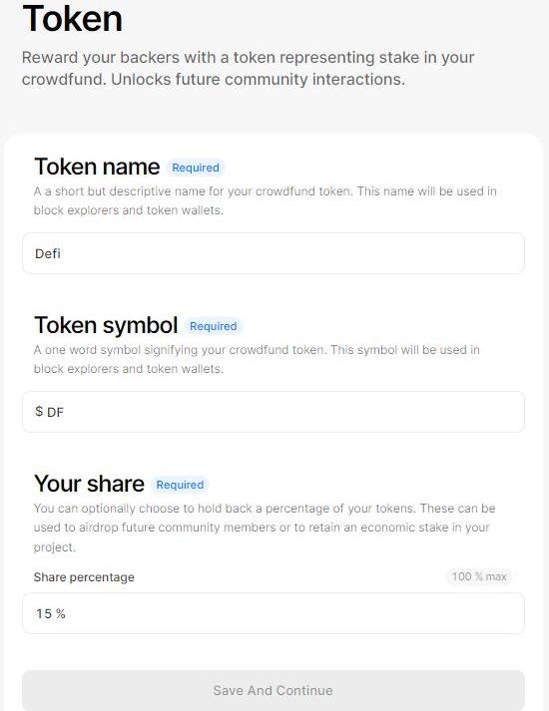This screenshot has height=711, width=549.
Task: Click the Token name input field containing Defi
Action: tap(274, 253)
